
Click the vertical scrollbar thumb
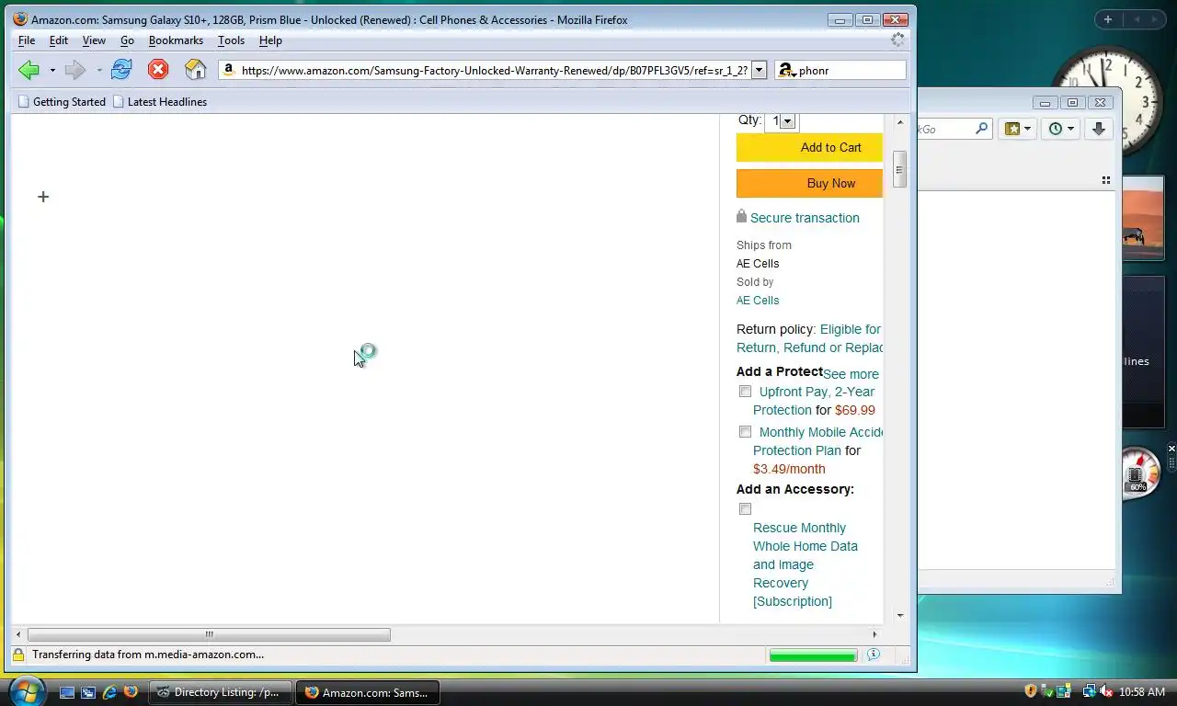(899, 169)
